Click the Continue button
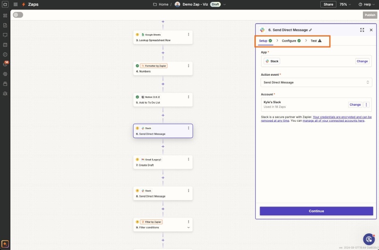This screenshot has height=250, width=379. point(316,211)
